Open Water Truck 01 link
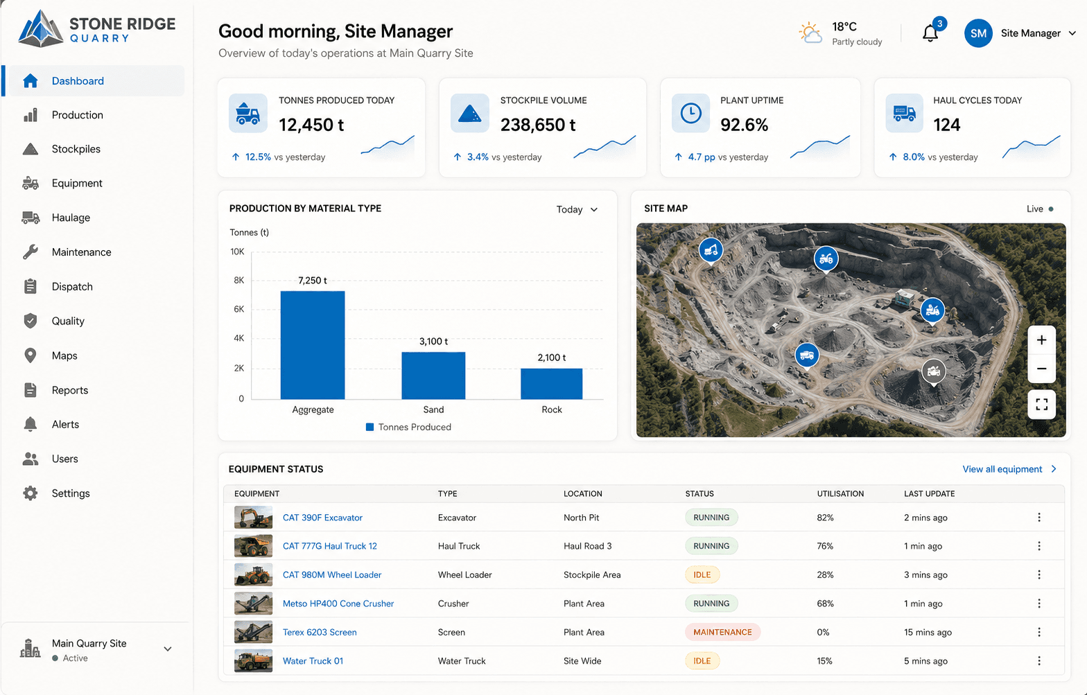1087x695 pixels. pos(313,661)
